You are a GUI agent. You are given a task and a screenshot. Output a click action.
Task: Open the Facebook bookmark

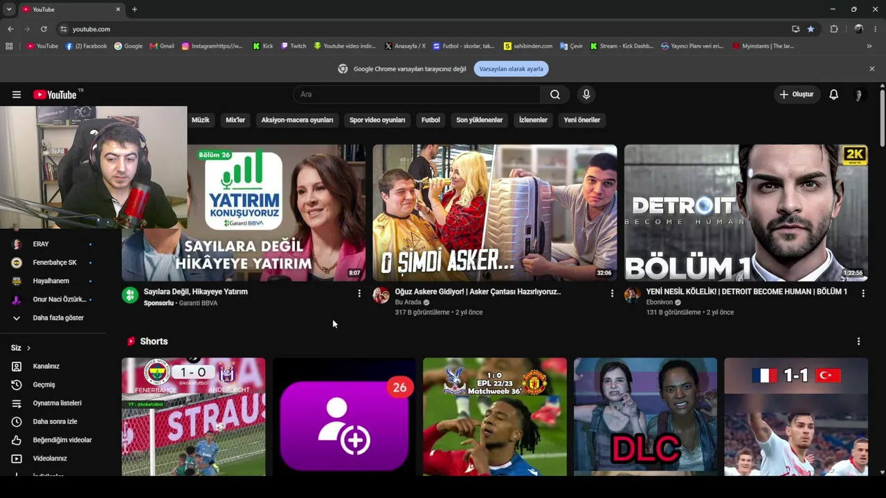click(86, 46)
